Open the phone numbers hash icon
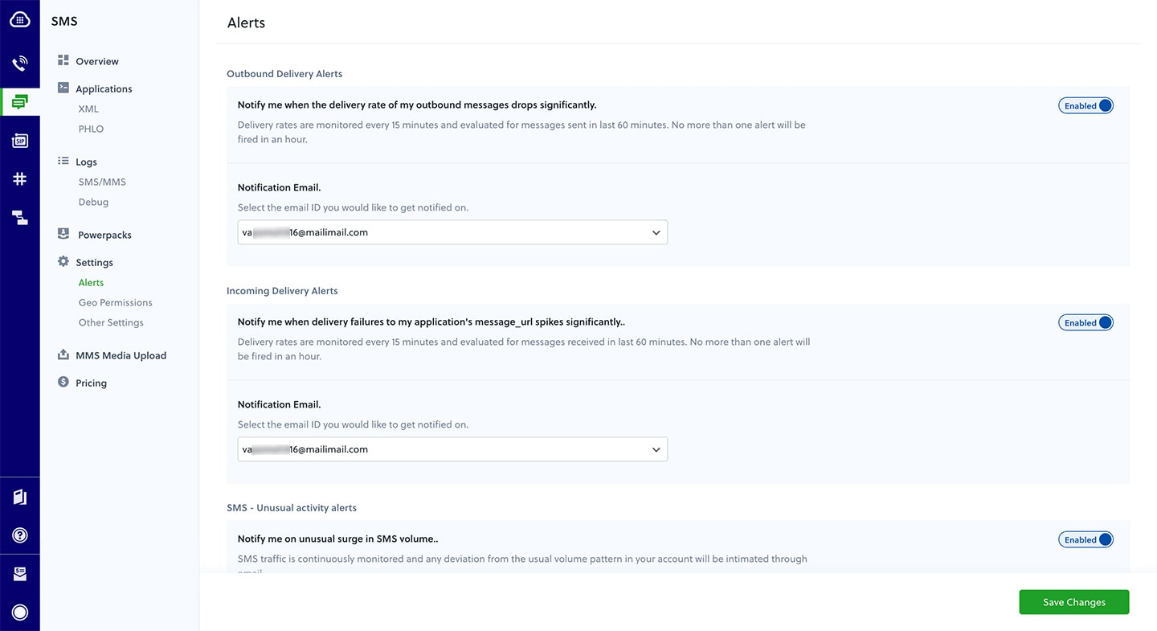 (19, 178)
